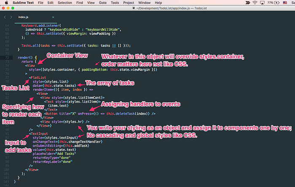Viewport: 295px width, 187px height.
Task: Open the Help menu
Action: pyautogui.click(x=158, y=3)
